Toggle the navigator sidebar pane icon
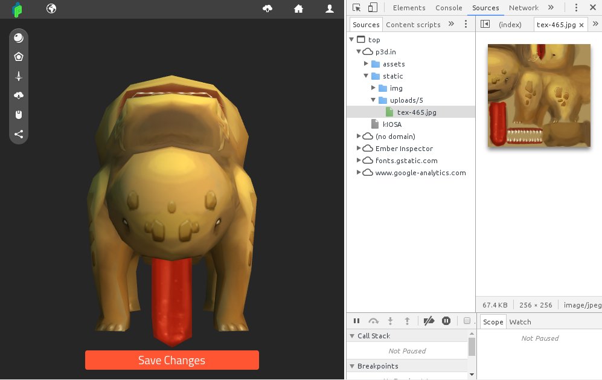This screenshot has width=602, height=380. [485, 24]
